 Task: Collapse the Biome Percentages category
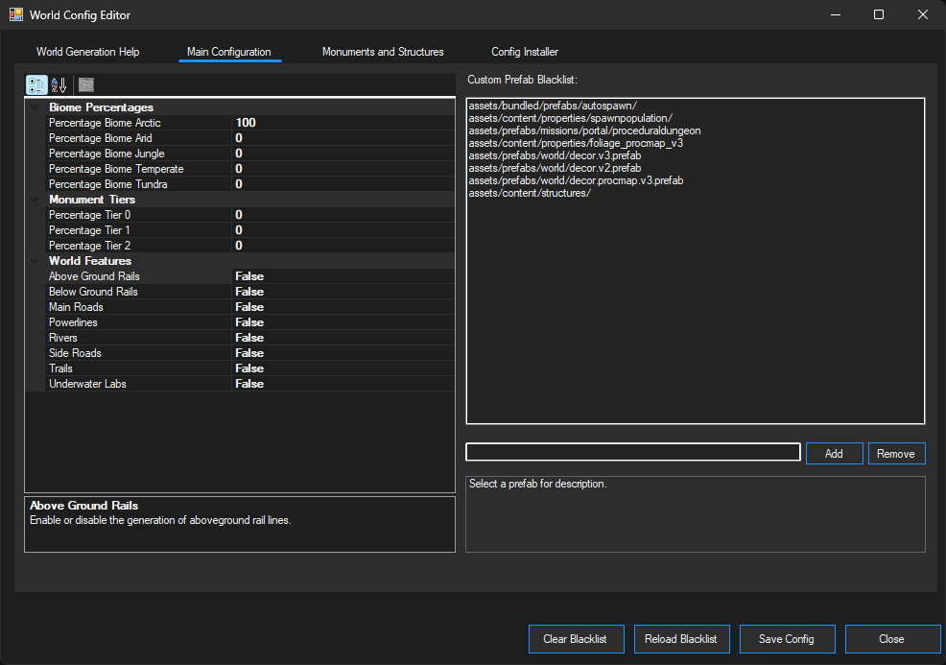(x=35, y=107)
